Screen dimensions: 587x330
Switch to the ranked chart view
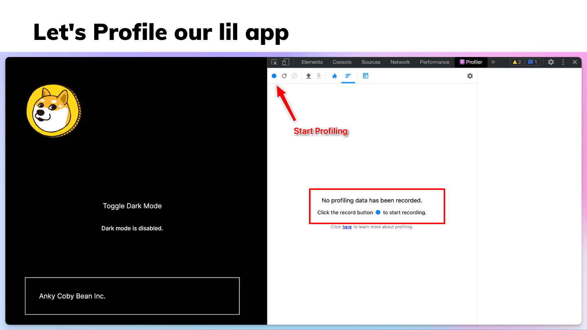[x=348, y=76]
